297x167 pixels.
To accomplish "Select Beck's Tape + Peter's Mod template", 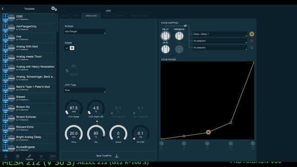I will click(29, 88).
